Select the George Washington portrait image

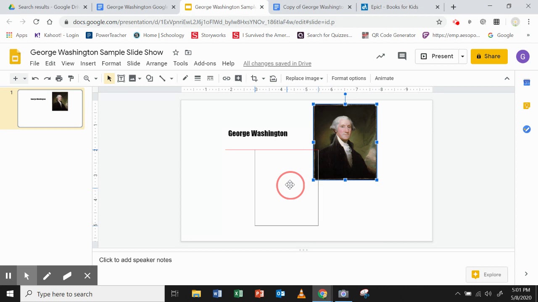click(345, 142)
